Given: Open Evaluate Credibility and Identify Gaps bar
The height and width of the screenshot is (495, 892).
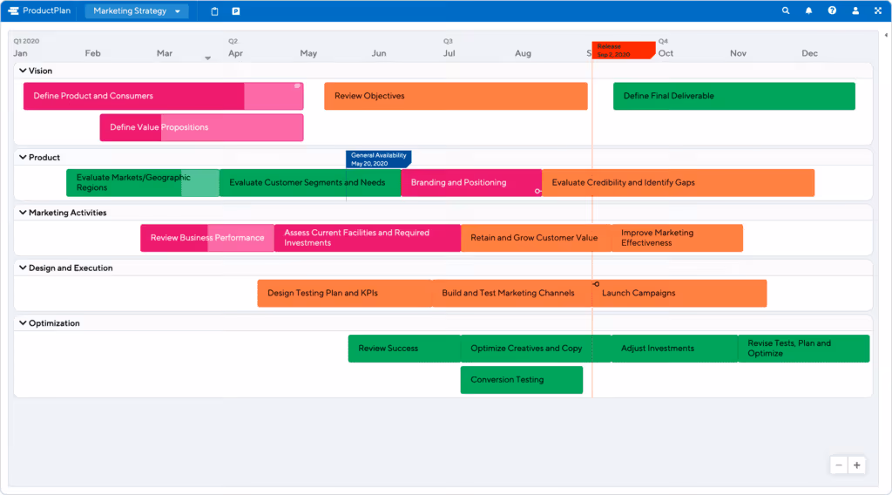Looking at the screenshot, I should (x=678, y=183).
